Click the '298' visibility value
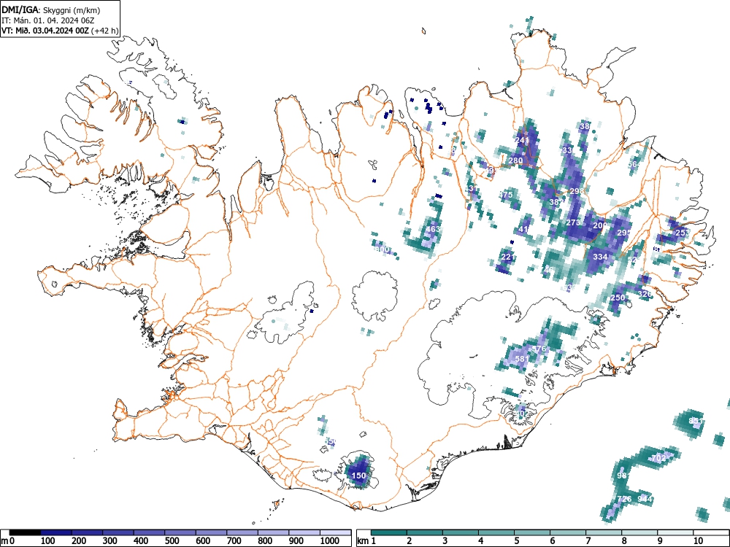This screenshot has width=730, height=547. click(577, 191)
